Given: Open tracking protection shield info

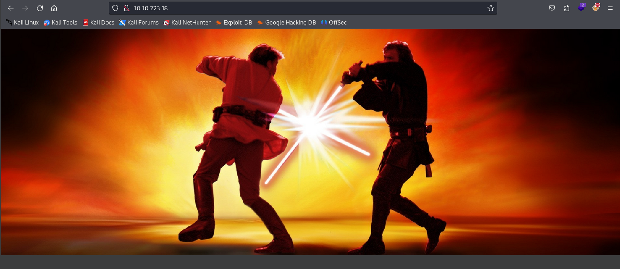Looking at the screenshot, I should pos(115,8).
